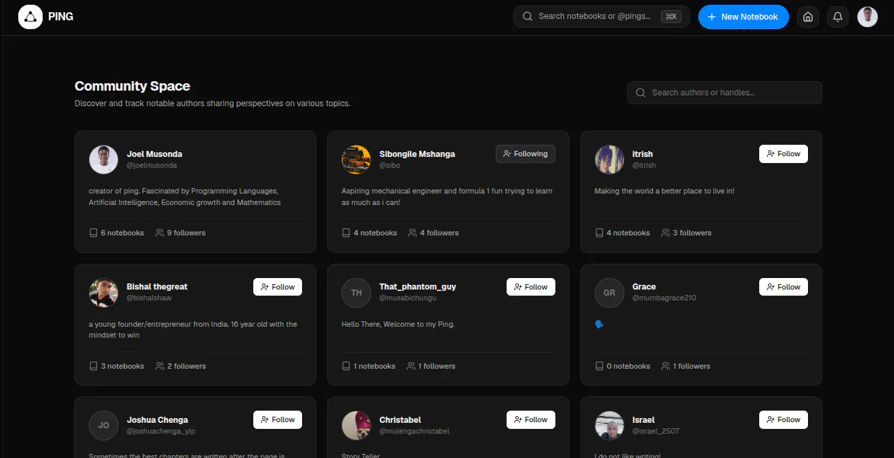
Task: Click notebook icon beside '0 notebooks'
Action: pyautogui.click(x=599, y=366)
